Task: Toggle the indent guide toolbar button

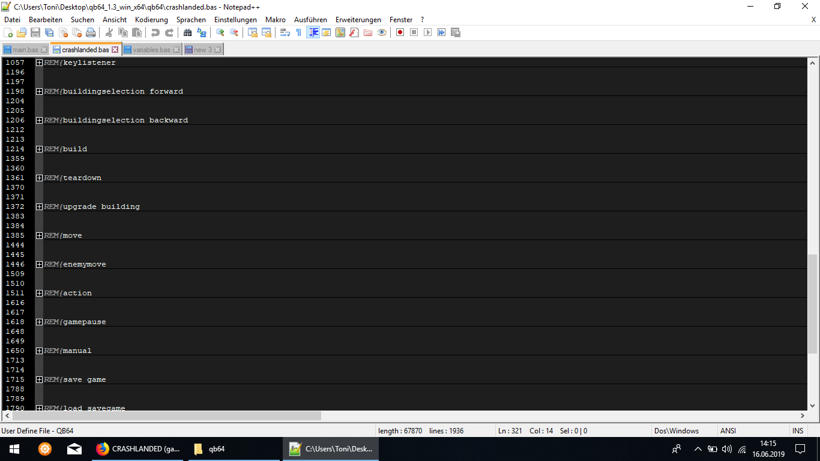Action: point(313,32)
